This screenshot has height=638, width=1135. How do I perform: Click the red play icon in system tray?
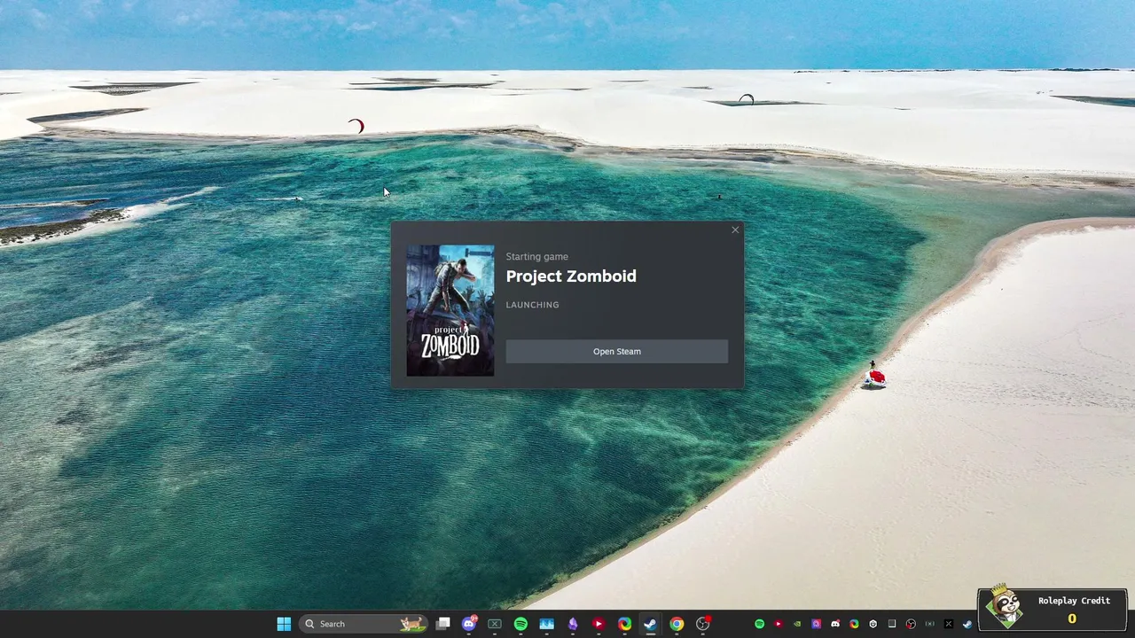click(x=779, y=624)
